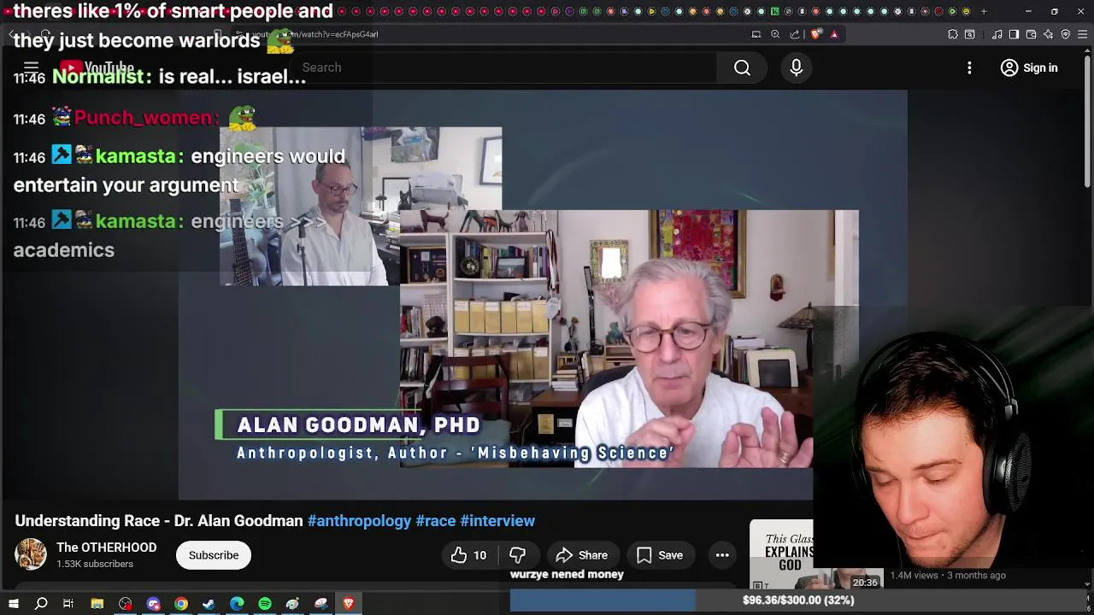The height and width of the screenshot is (615, 1094).
Task: Follow the #interview hashtag link
Action: (497, 520)
